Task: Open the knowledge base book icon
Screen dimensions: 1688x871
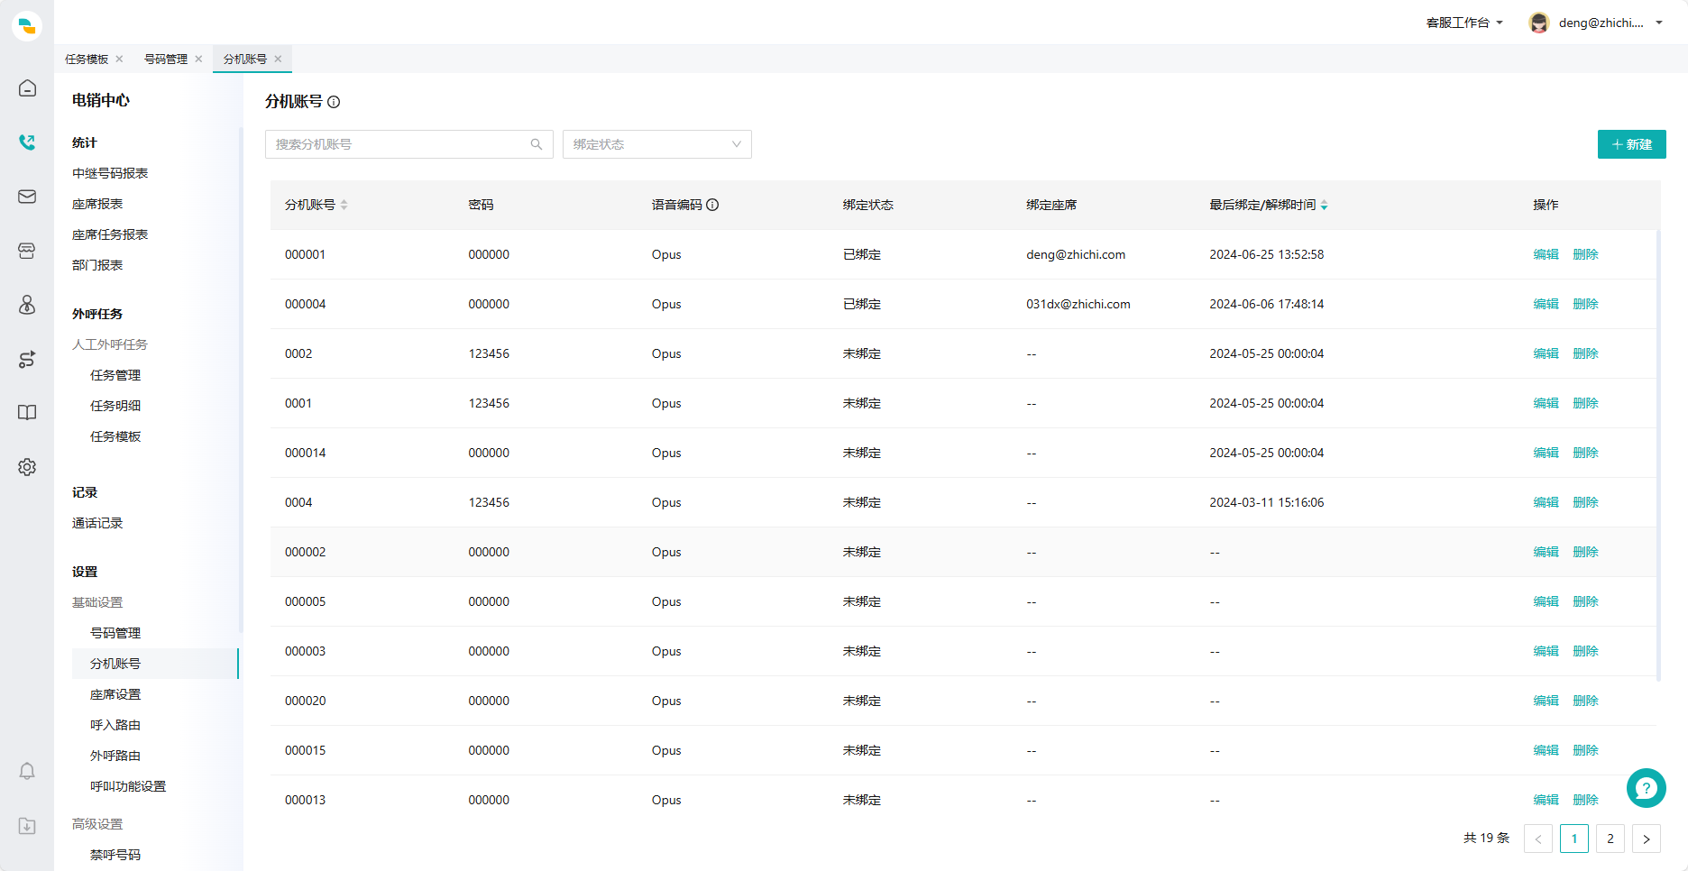Action: 27,413
